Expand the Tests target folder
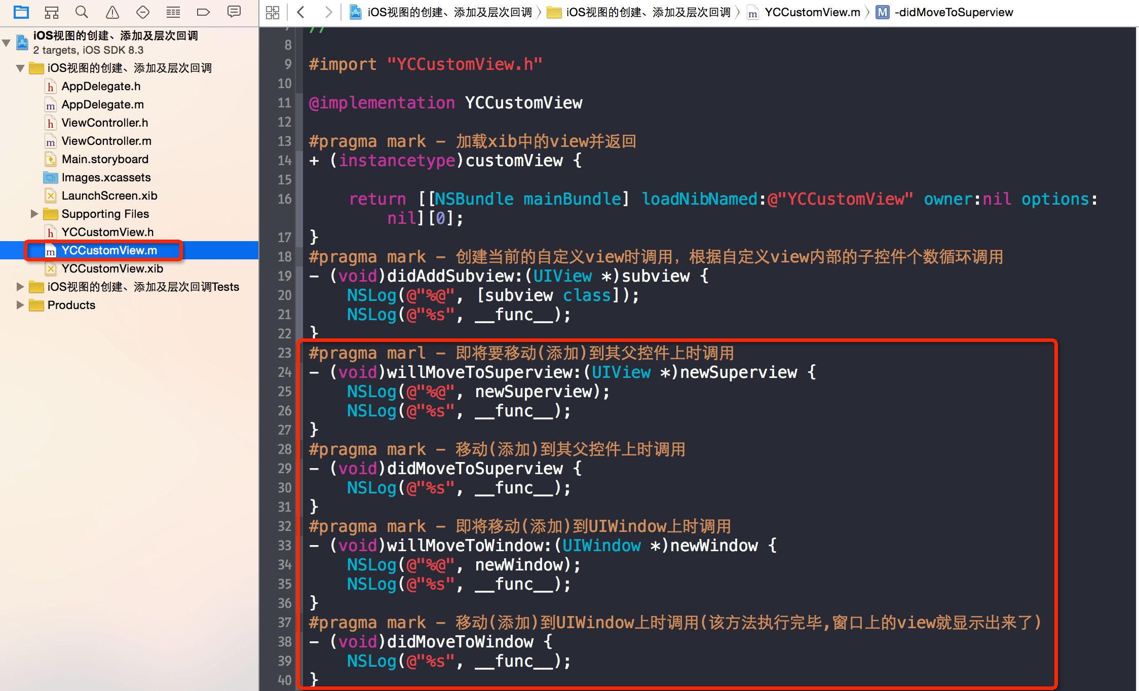1139x691 pixels. pyautogui.click(x=20, y=287)
